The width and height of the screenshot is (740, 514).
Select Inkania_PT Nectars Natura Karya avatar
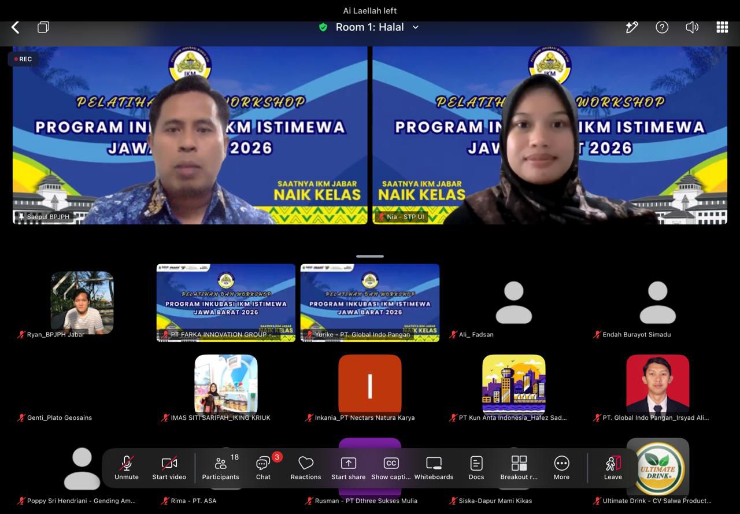[x=370, y=385]
